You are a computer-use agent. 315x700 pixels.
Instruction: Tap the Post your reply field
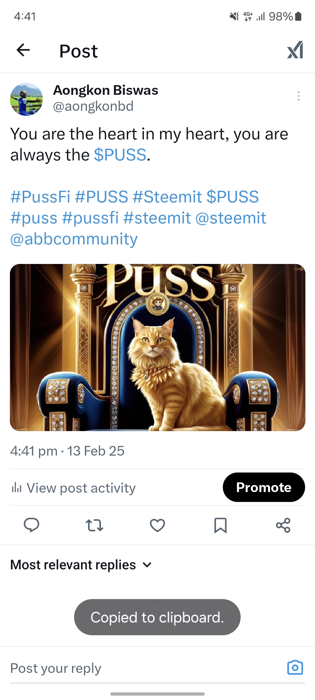[117, 668]
